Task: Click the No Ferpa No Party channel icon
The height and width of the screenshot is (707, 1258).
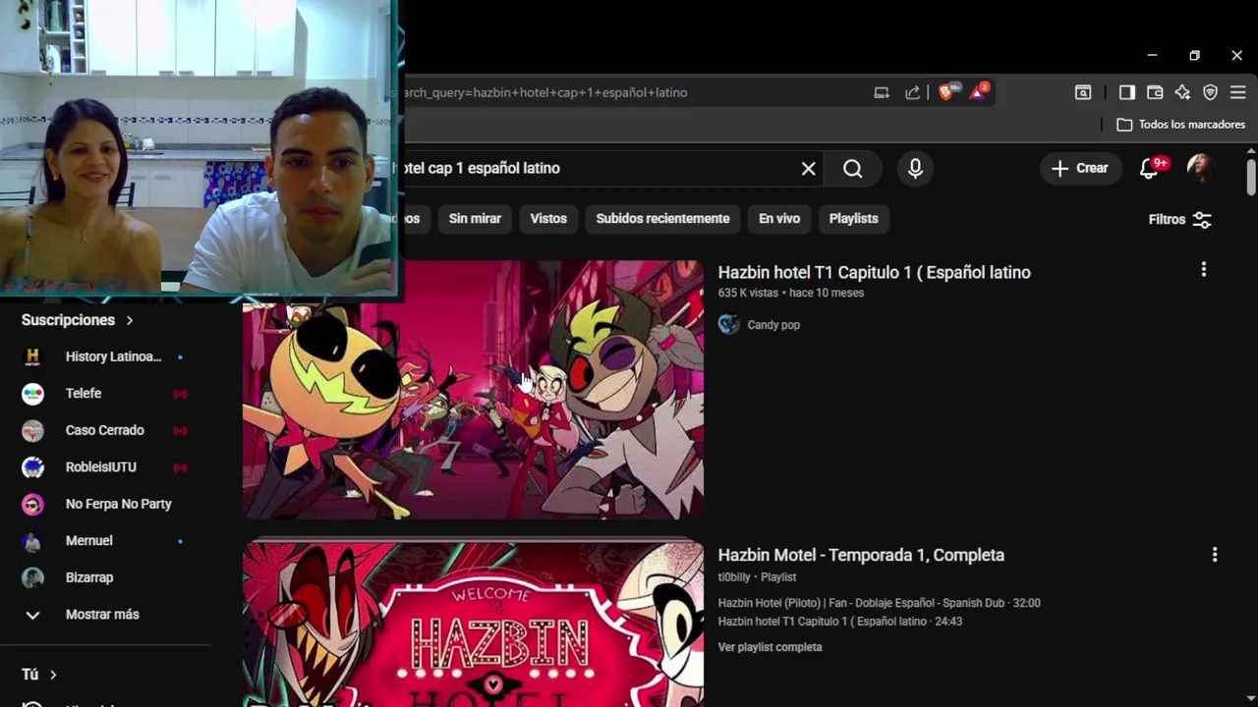Action: pos(32,504)
